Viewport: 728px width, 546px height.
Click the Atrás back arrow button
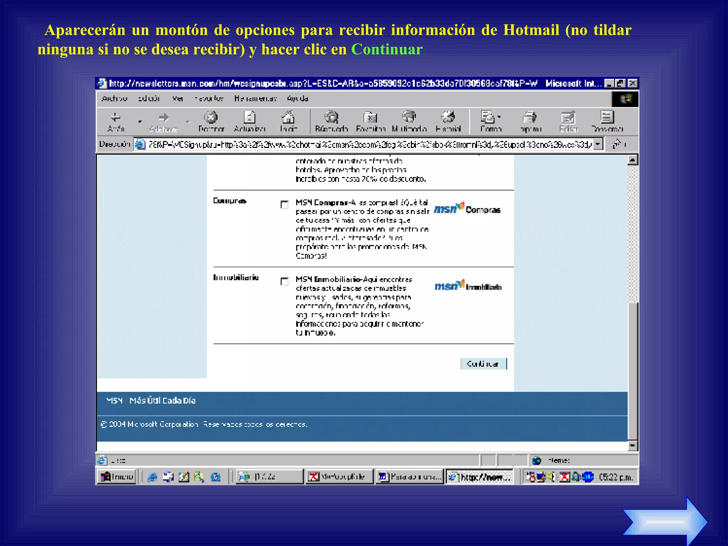116,122
